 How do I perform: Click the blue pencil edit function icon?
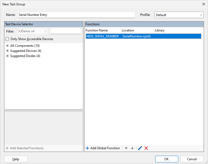pos(140,148)
